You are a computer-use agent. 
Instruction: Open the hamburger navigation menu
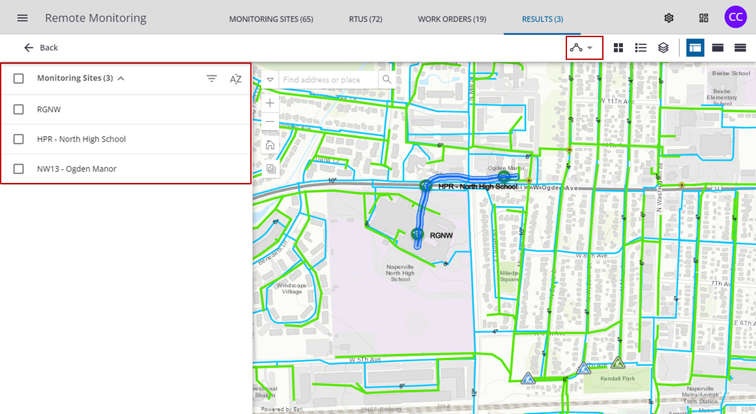[22, 18]
